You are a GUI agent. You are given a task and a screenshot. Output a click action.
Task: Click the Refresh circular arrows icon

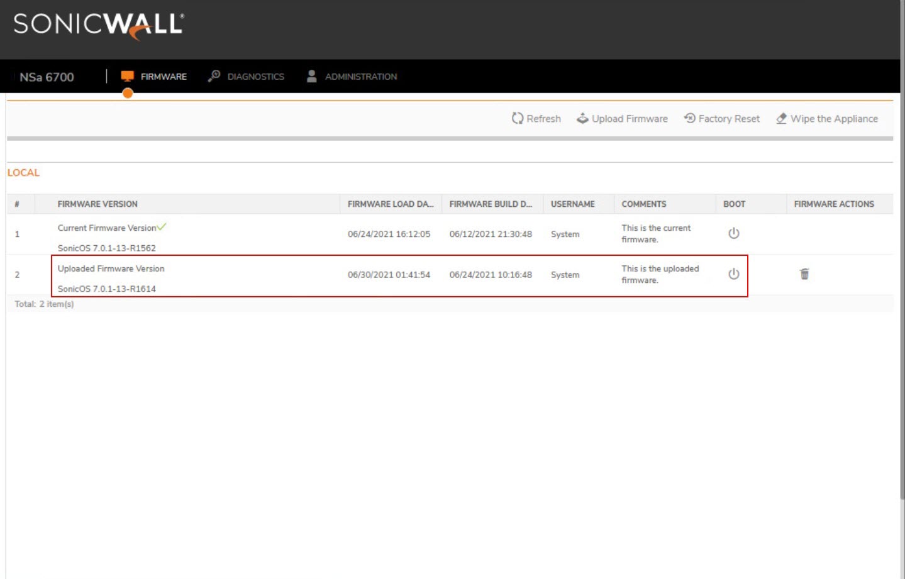click(x=517, y=118)
